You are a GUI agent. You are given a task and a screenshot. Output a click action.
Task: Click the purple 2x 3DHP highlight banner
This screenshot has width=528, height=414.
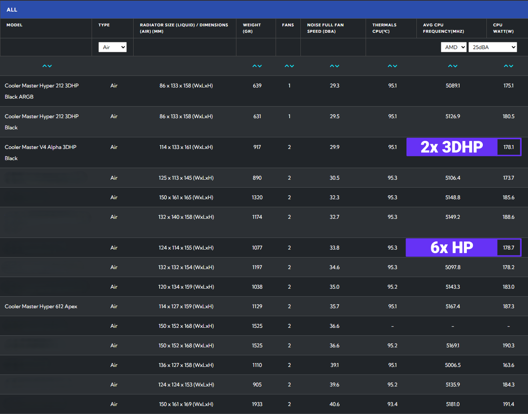(452, 147)
